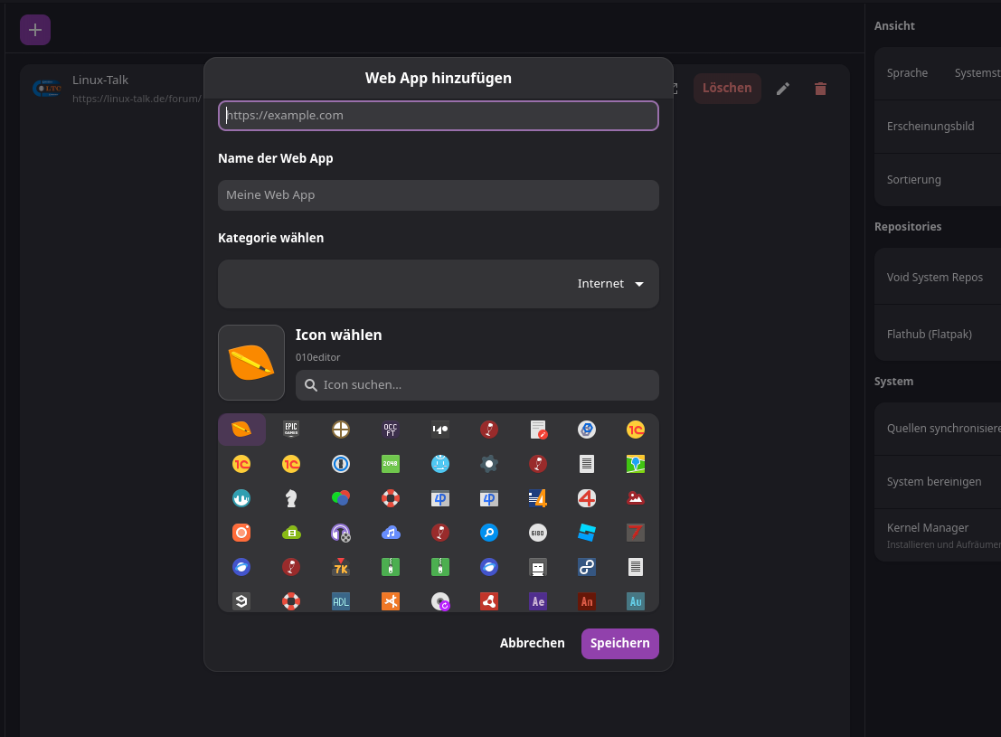The width and height of the screenshot is (1001, 737).
Task: Select the orange camera icon
Action: (241, 533)
